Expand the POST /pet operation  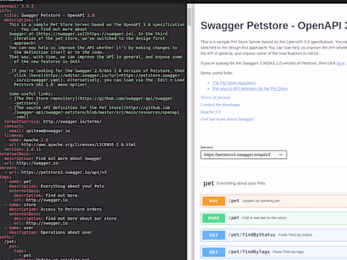(x=273, y=218)
